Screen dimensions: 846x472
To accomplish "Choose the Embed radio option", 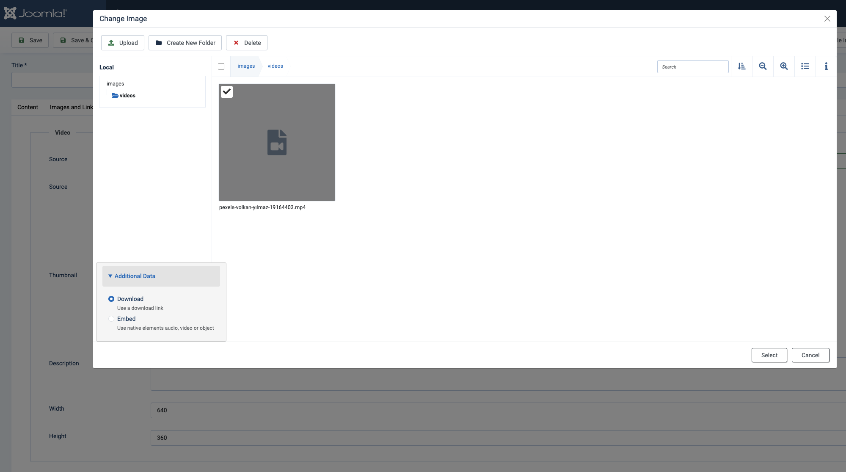I will (111, 319).
